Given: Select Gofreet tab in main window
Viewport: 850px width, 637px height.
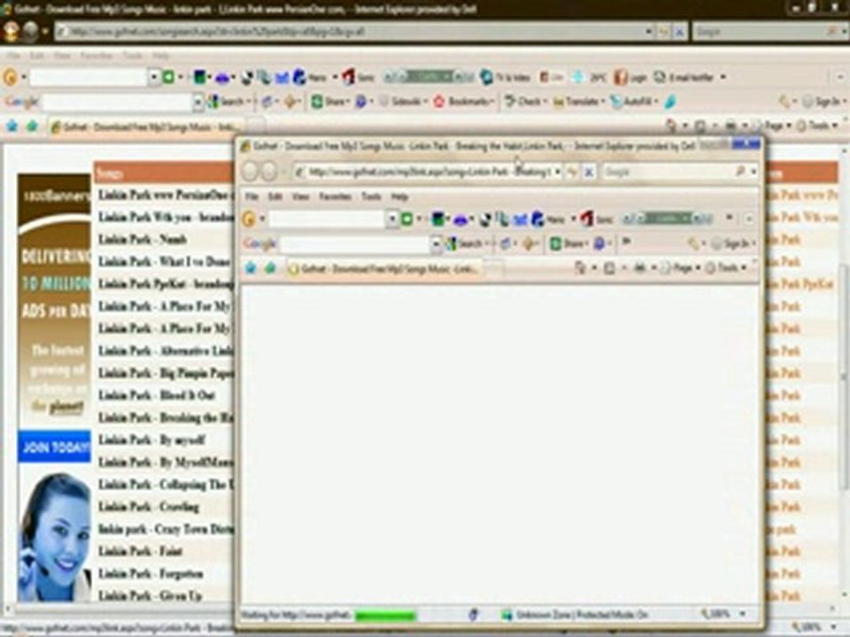Looking at the screenshot, I should click(x=145, y=127).
